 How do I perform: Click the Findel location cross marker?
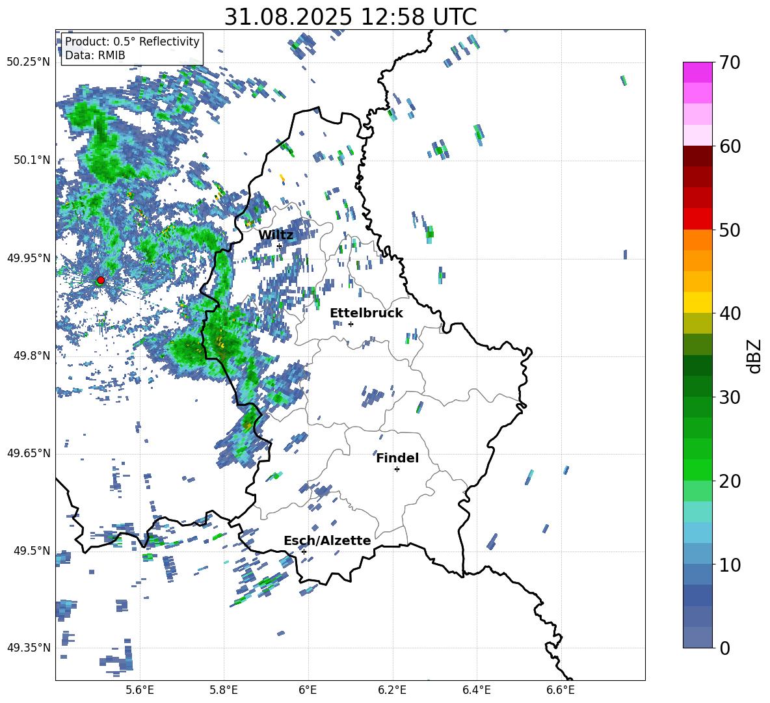tap(397, 470)
